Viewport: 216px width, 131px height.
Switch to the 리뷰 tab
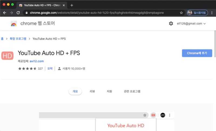pos(92,91)
